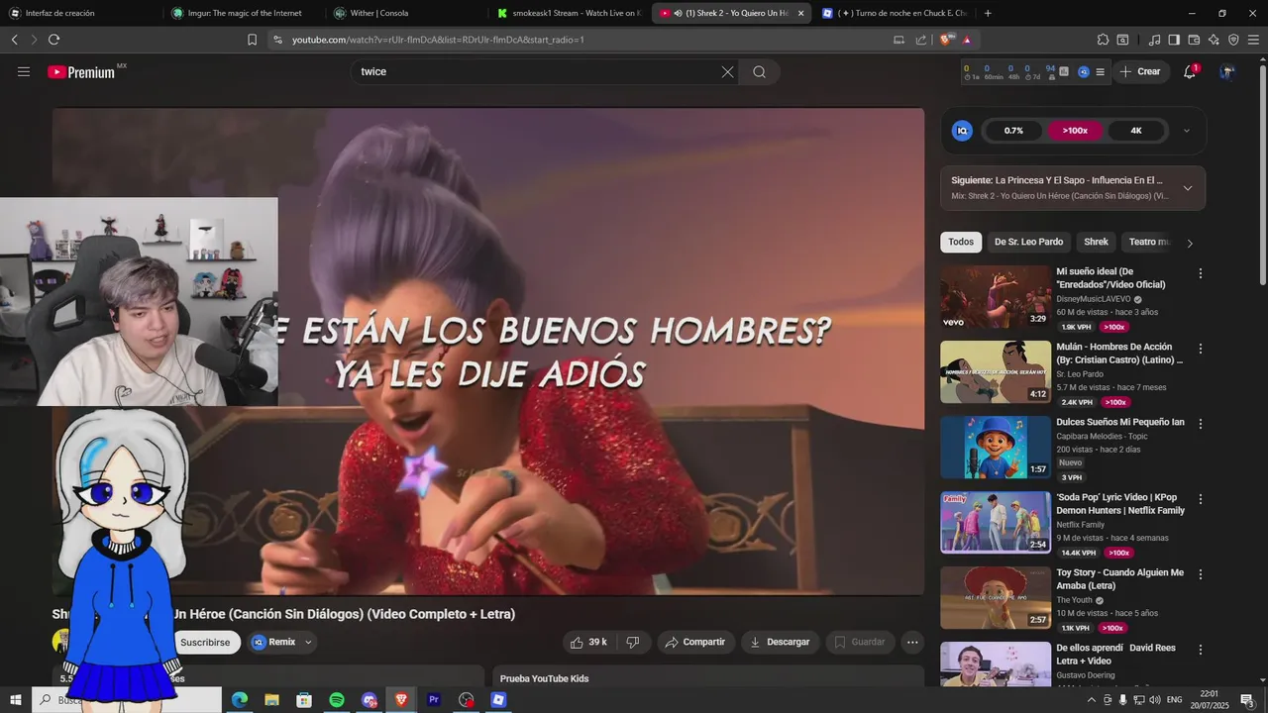
Task: Open Brave Leo AI sparkle icon
Action: tap(1214, 40)
